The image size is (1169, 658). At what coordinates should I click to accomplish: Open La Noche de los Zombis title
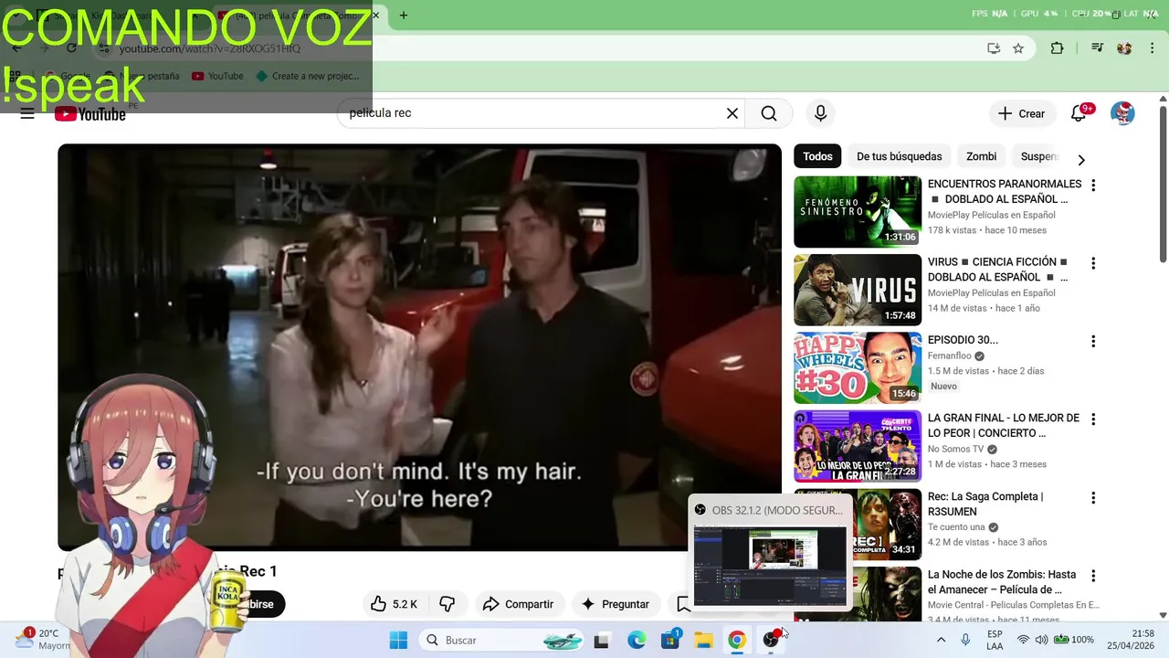pos(1002,582)
